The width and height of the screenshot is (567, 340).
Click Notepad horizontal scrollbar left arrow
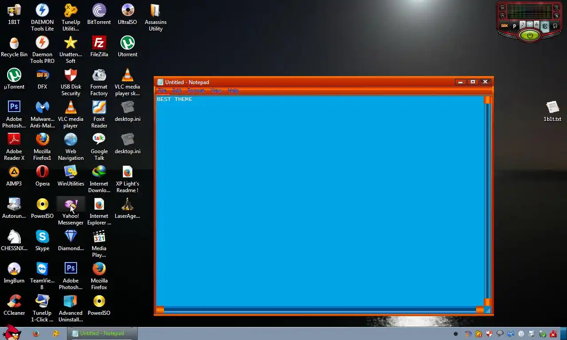(160, 310)
